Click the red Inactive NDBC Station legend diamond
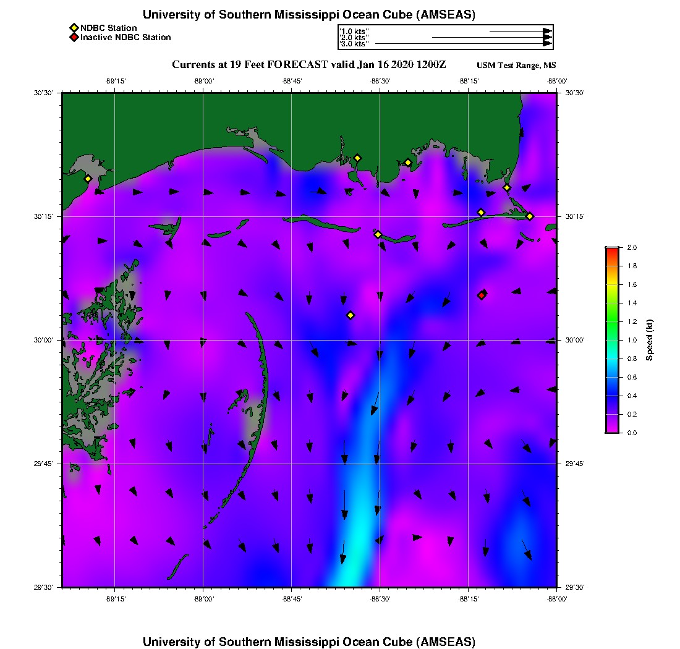680x649 pixels. pos(74,38)
